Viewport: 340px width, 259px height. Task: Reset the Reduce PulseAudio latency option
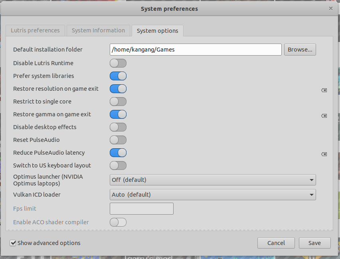coord(324,154)
